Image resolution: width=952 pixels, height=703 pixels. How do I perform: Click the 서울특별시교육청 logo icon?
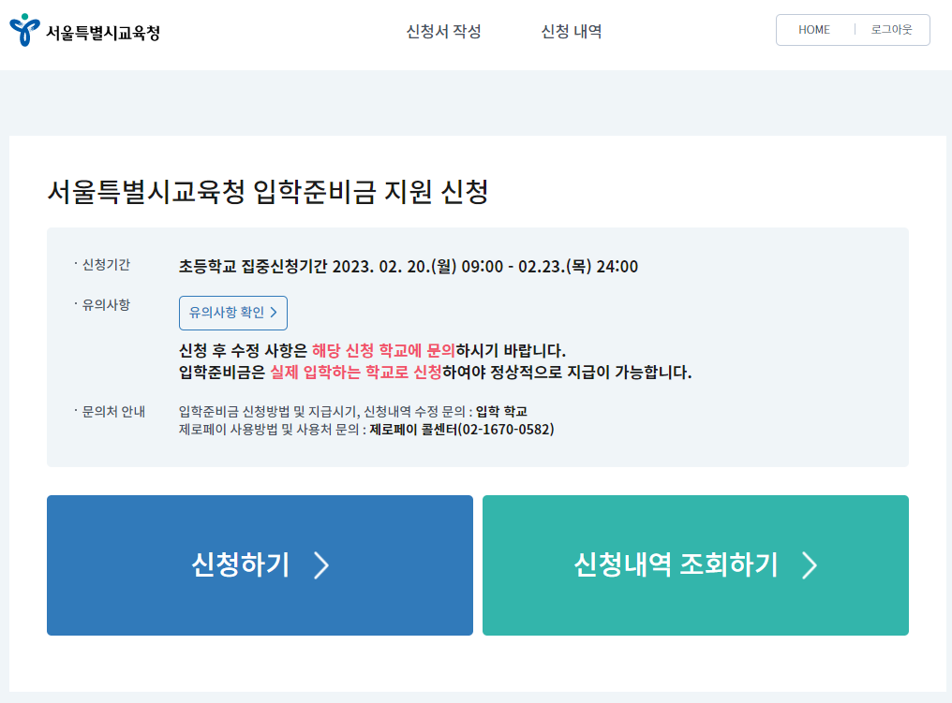[24, 30]
